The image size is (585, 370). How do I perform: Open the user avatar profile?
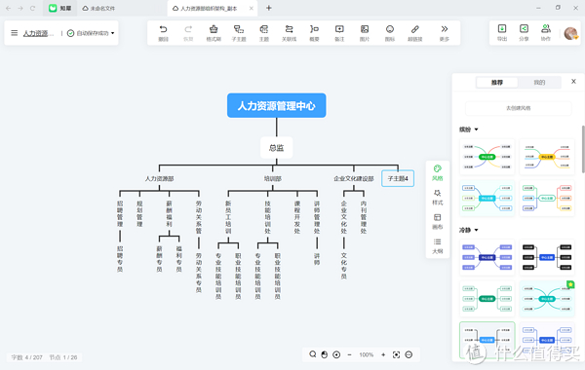pyautogui.click(x=570, y=33)
